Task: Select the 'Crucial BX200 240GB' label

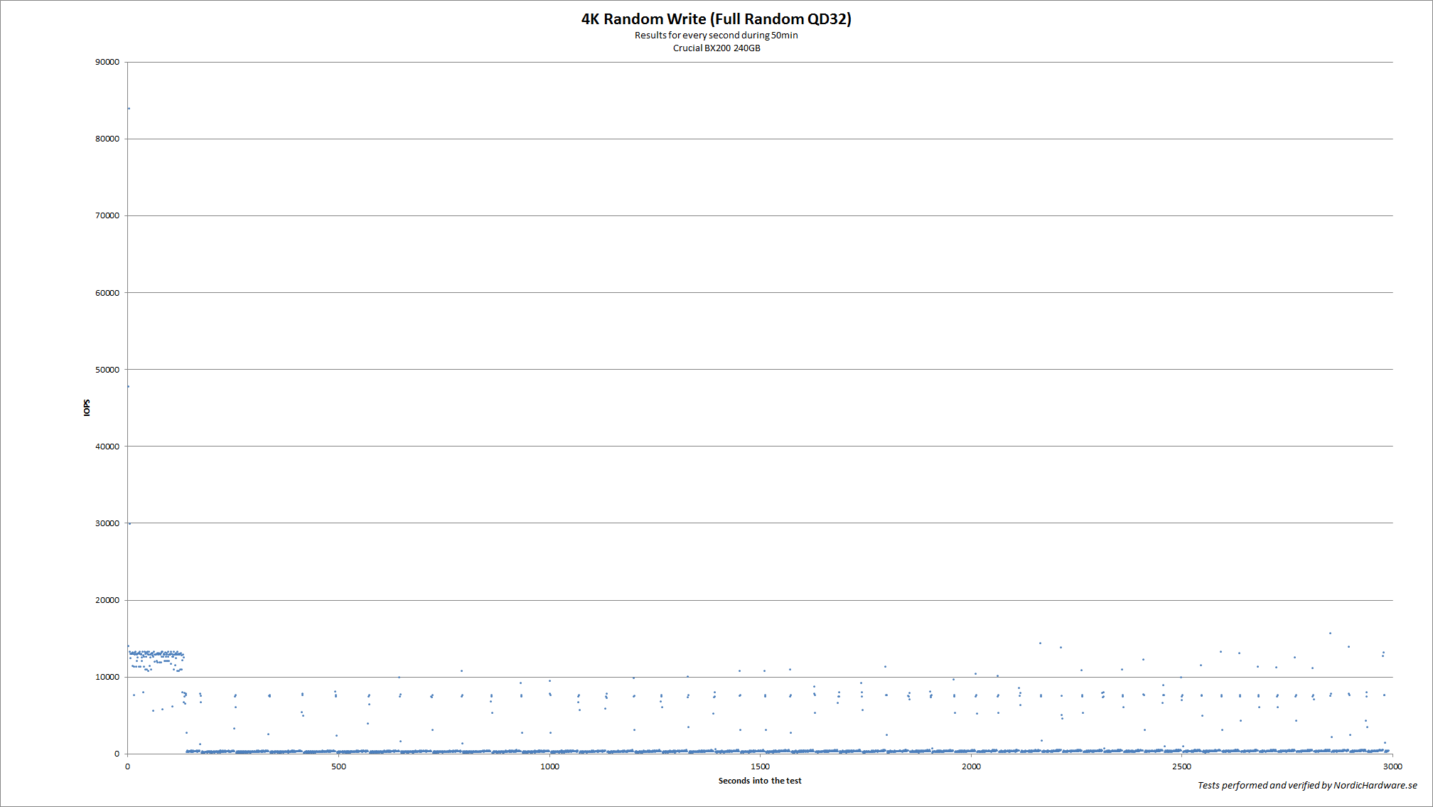Action: click(x=716, y=48)
